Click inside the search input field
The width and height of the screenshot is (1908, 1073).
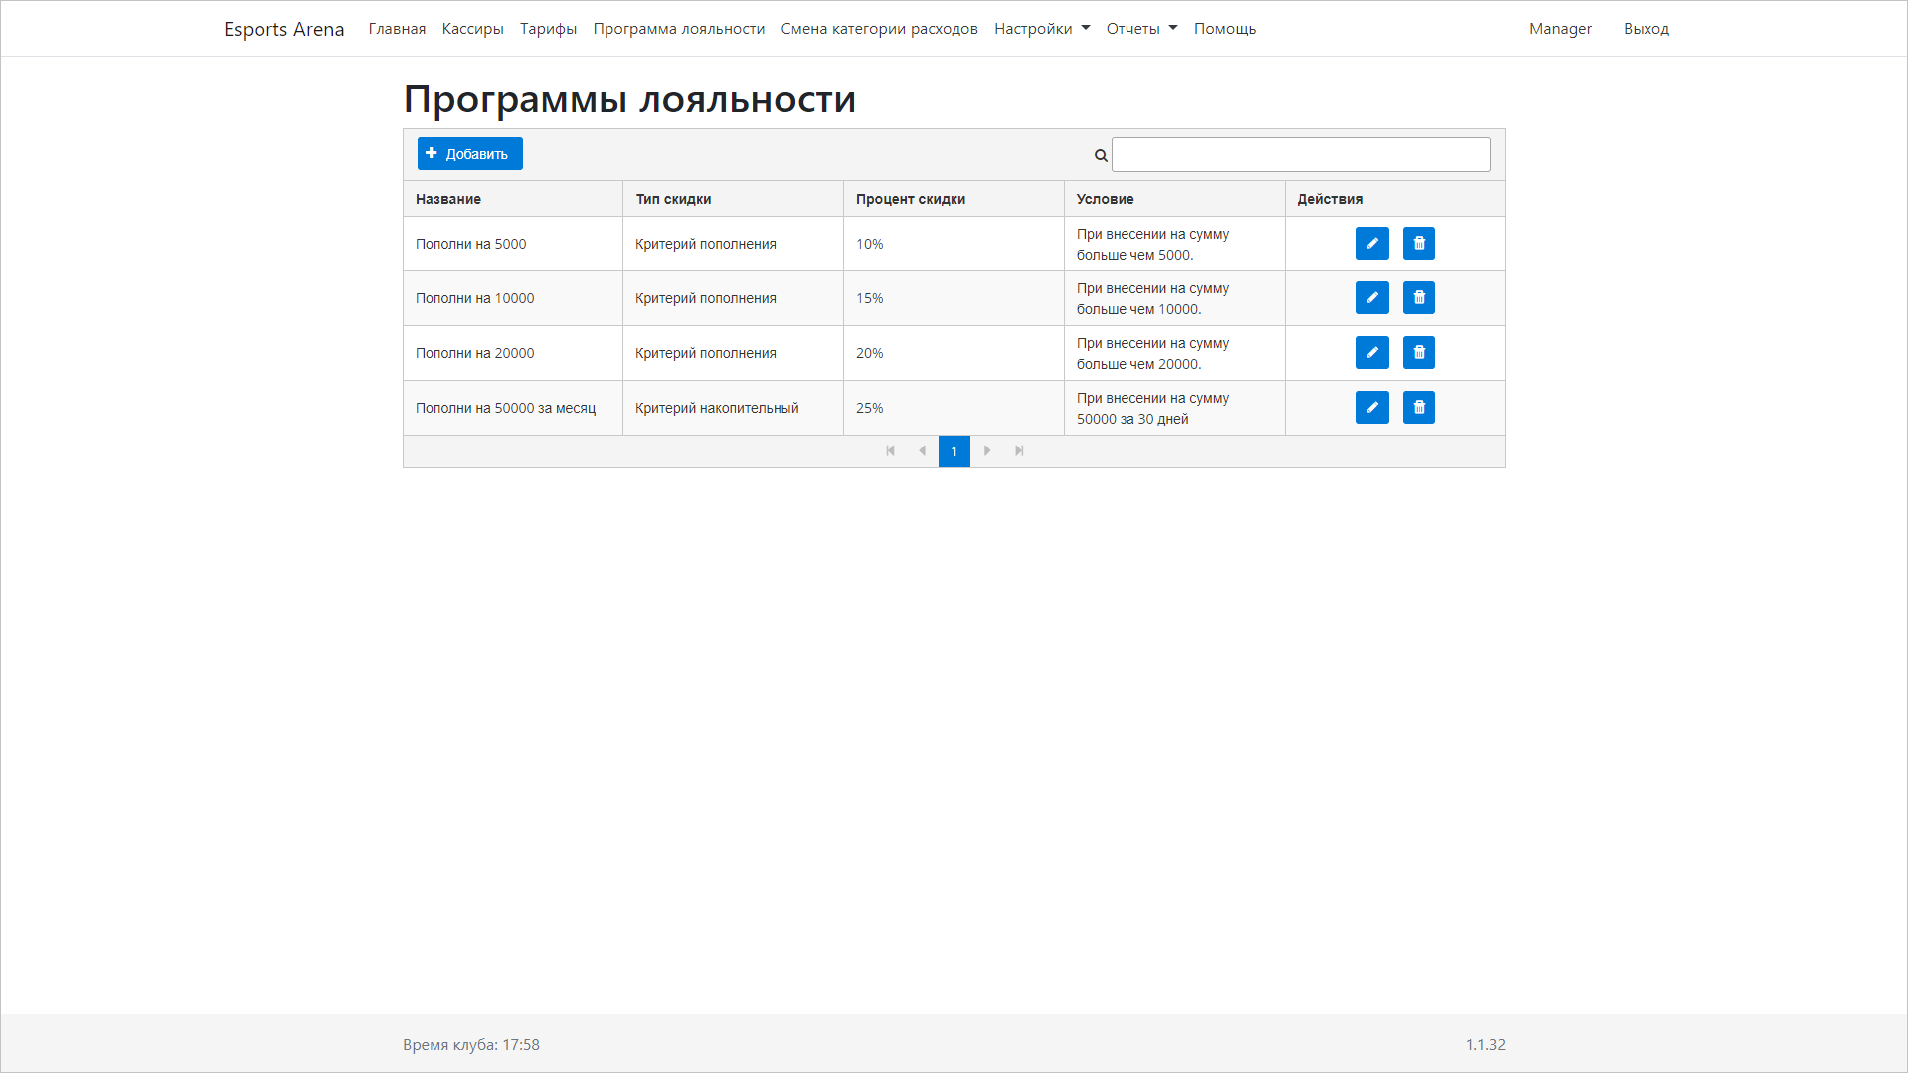pos(1301,154)
